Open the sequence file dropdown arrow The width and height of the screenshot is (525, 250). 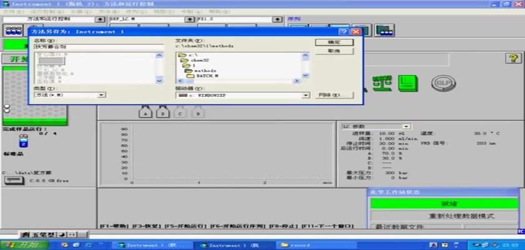coord(277,19)
